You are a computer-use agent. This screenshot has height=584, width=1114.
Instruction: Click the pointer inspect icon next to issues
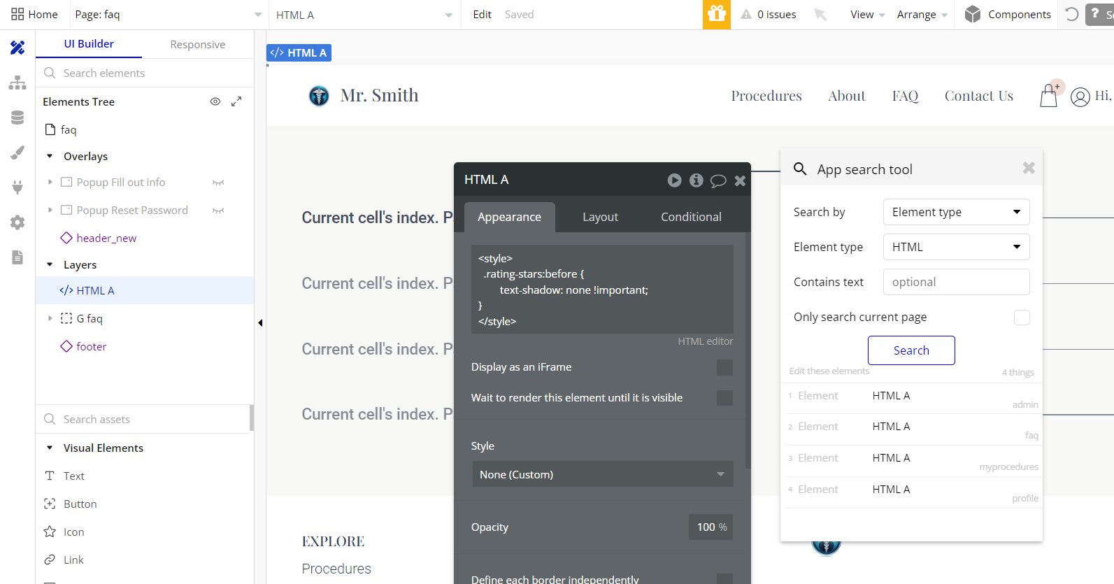(x=820, y=15)
